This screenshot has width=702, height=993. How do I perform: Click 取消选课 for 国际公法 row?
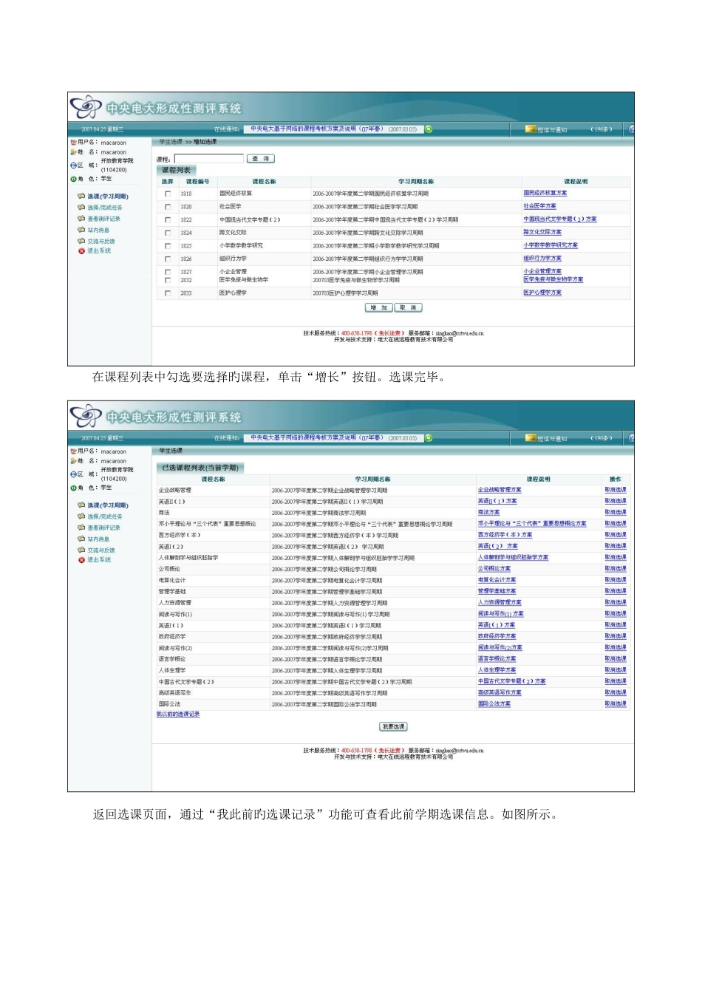[x=615, y=704]
